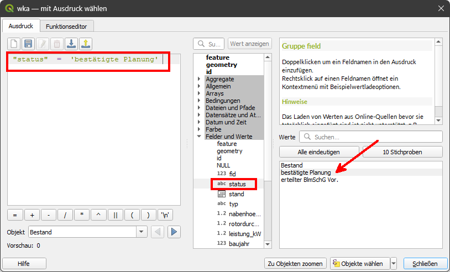450x272 pixels.
Task: Open the Objekte wählen dropdown arrow
Action: [394, 263]
